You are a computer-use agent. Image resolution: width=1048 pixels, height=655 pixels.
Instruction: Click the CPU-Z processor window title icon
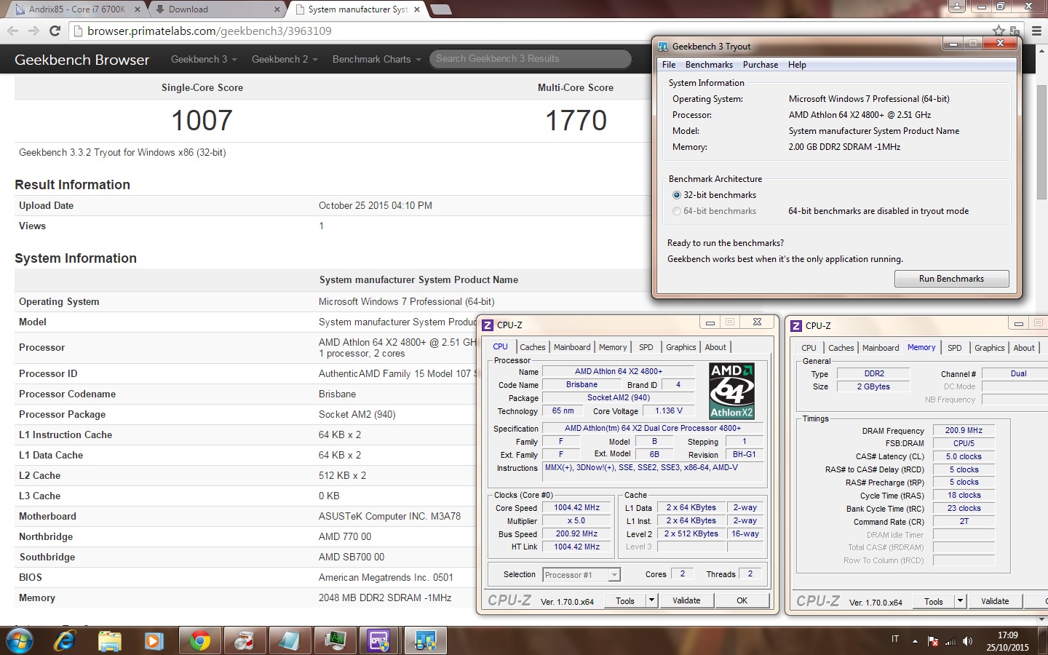point(488,325)
